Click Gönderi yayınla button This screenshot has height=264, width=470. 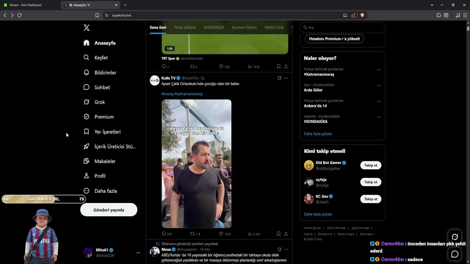pyautogui.click(x=109, y=210)
